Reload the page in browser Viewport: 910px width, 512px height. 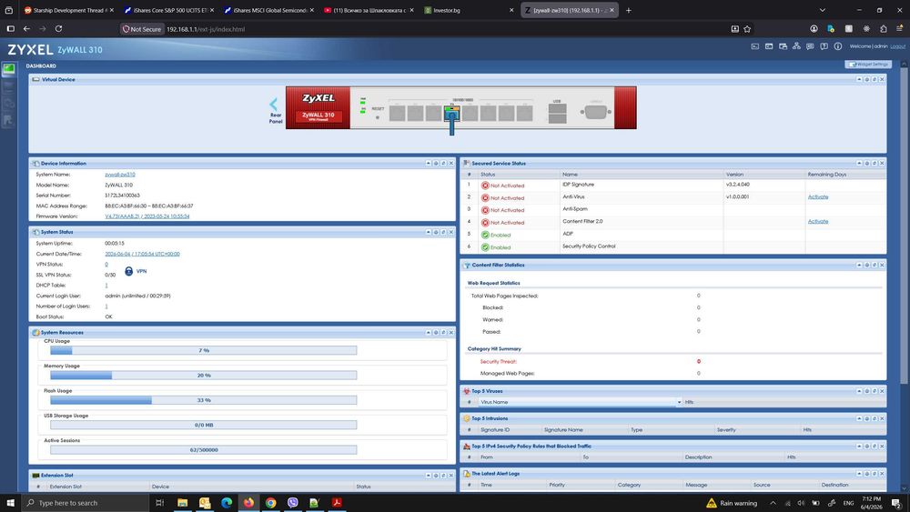58,28
